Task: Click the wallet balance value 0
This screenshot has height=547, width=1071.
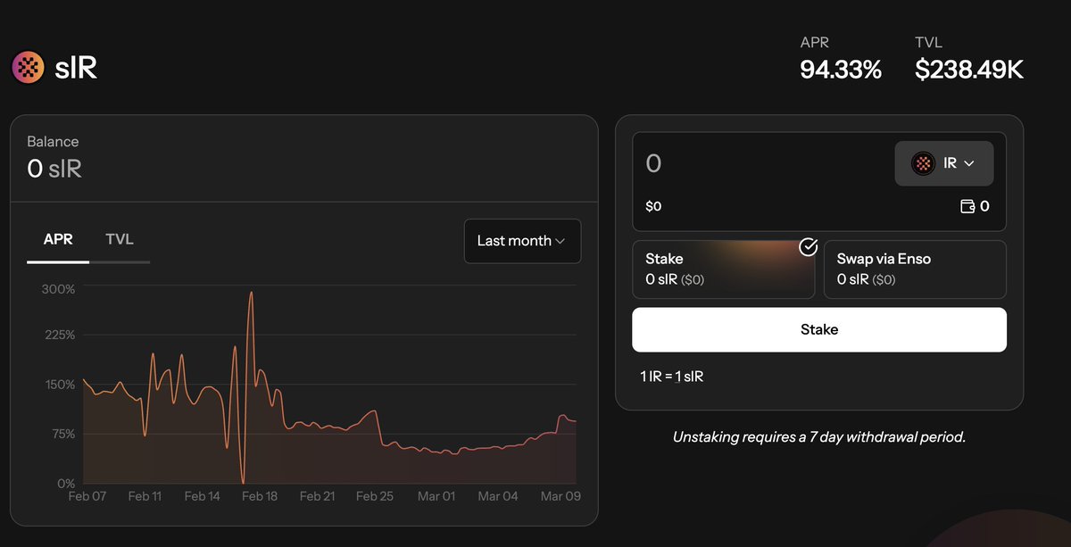Action: (x=984, y=206)
